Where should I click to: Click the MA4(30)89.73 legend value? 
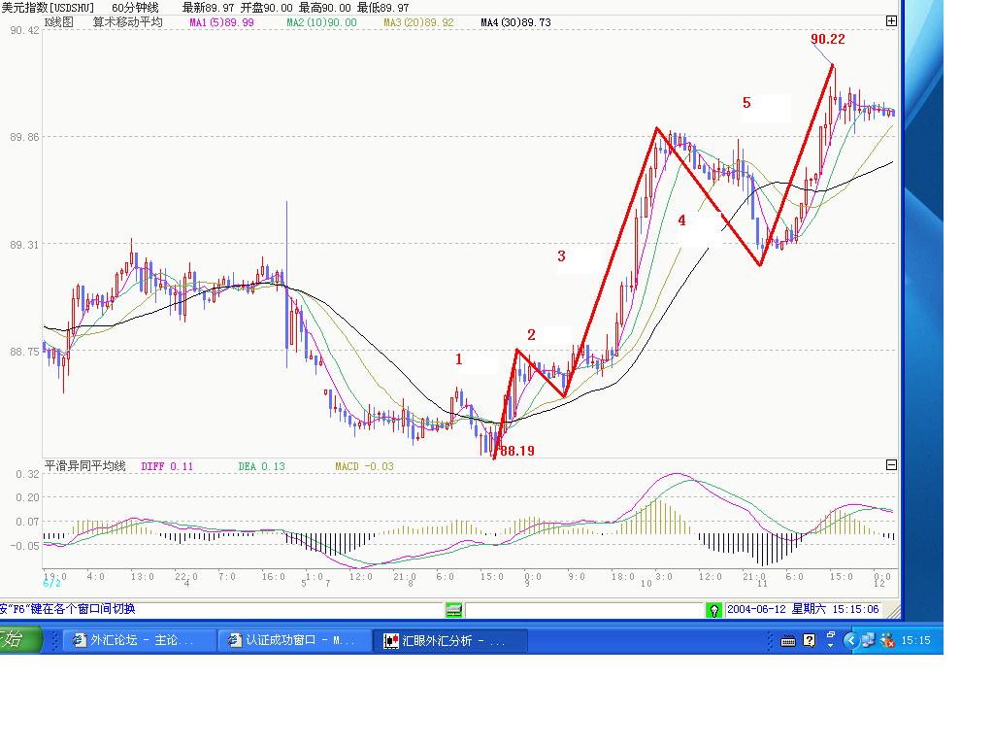pyautogui.click(x=515, y=23)
